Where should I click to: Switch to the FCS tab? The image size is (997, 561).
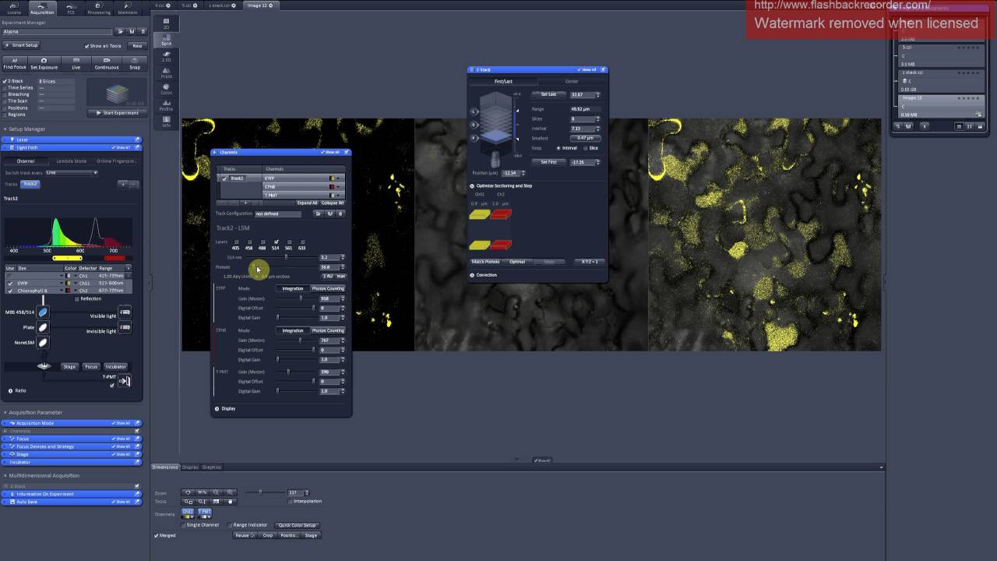coord(71,9)
